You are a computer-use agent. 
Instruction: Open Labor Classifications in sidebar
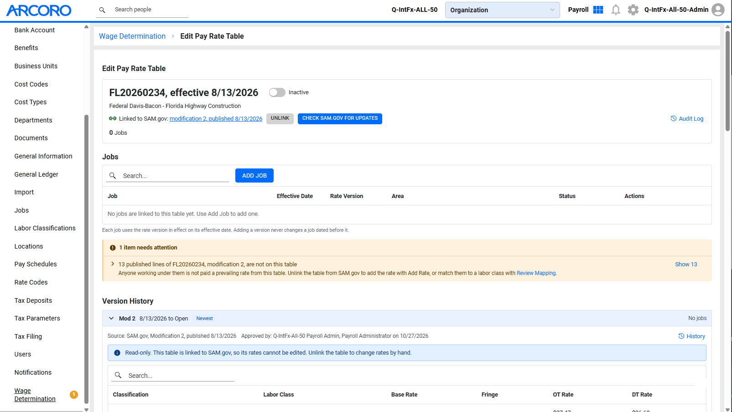point(45,228)
